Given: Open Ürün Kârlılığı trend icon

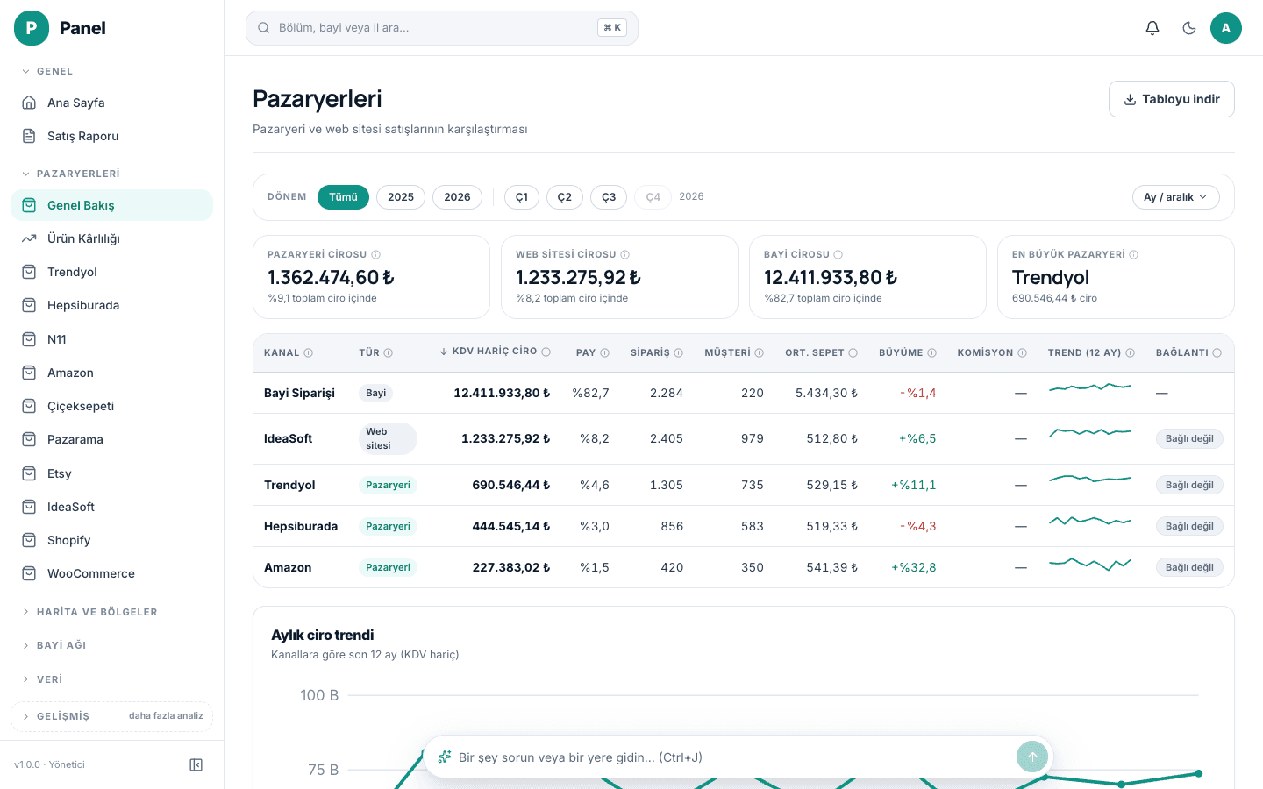Looking at the screenshot, I should pos(29,238).
